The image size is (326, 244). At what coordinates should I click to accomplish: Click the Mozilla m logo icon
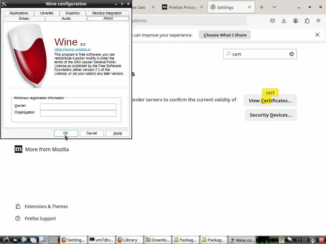18,149
